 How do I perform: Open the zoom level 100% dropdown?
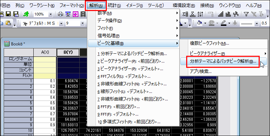[x=50, y=14]
